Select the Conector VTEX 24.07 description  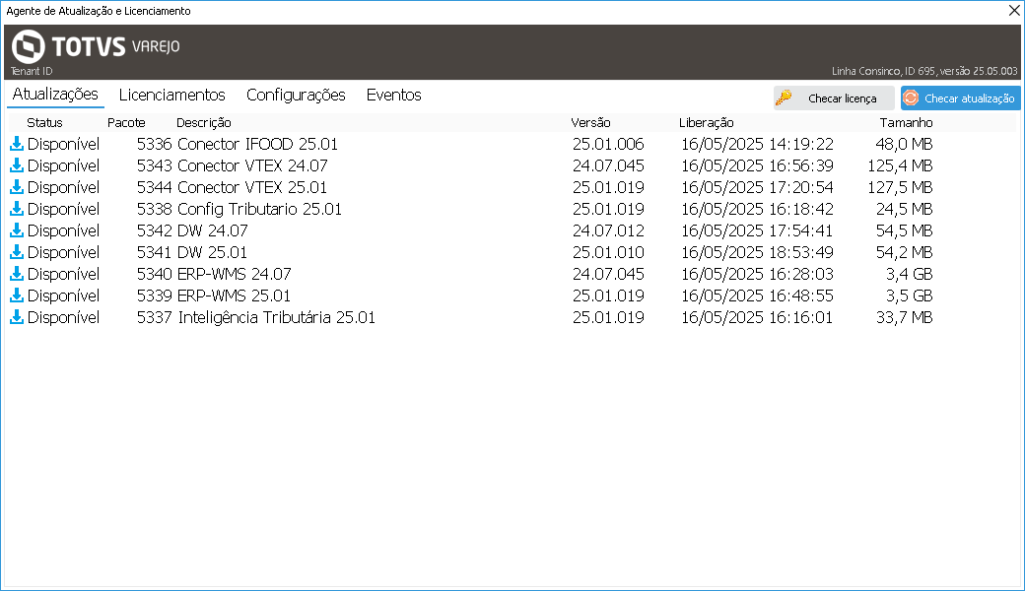252,165
